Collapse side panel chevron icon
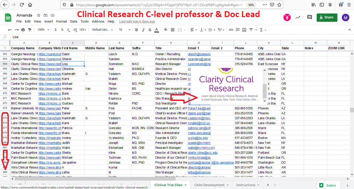Viewport: 354px width, 189px height. click(x=348, y=185)
